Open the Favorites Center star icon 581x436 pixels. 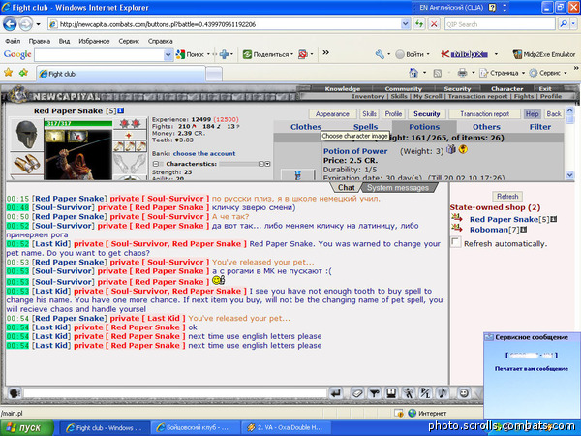point(8,73)
